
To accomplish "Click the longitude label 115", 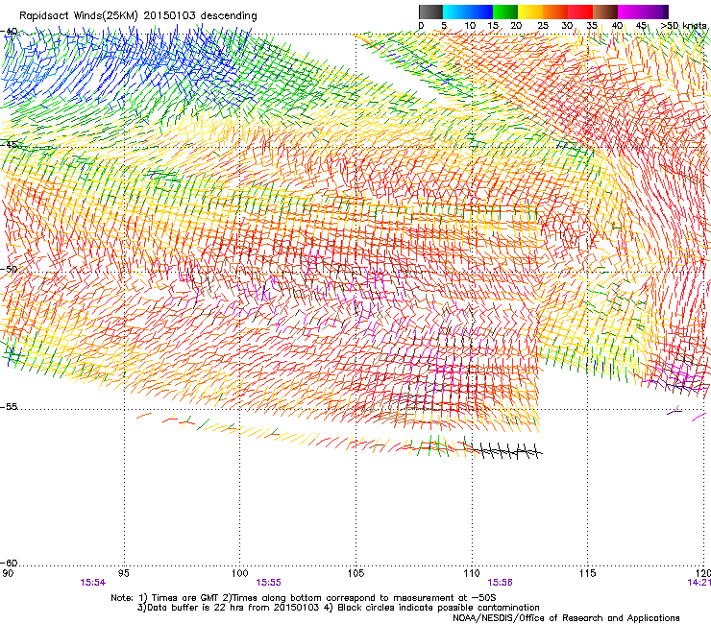I will 588,573.
